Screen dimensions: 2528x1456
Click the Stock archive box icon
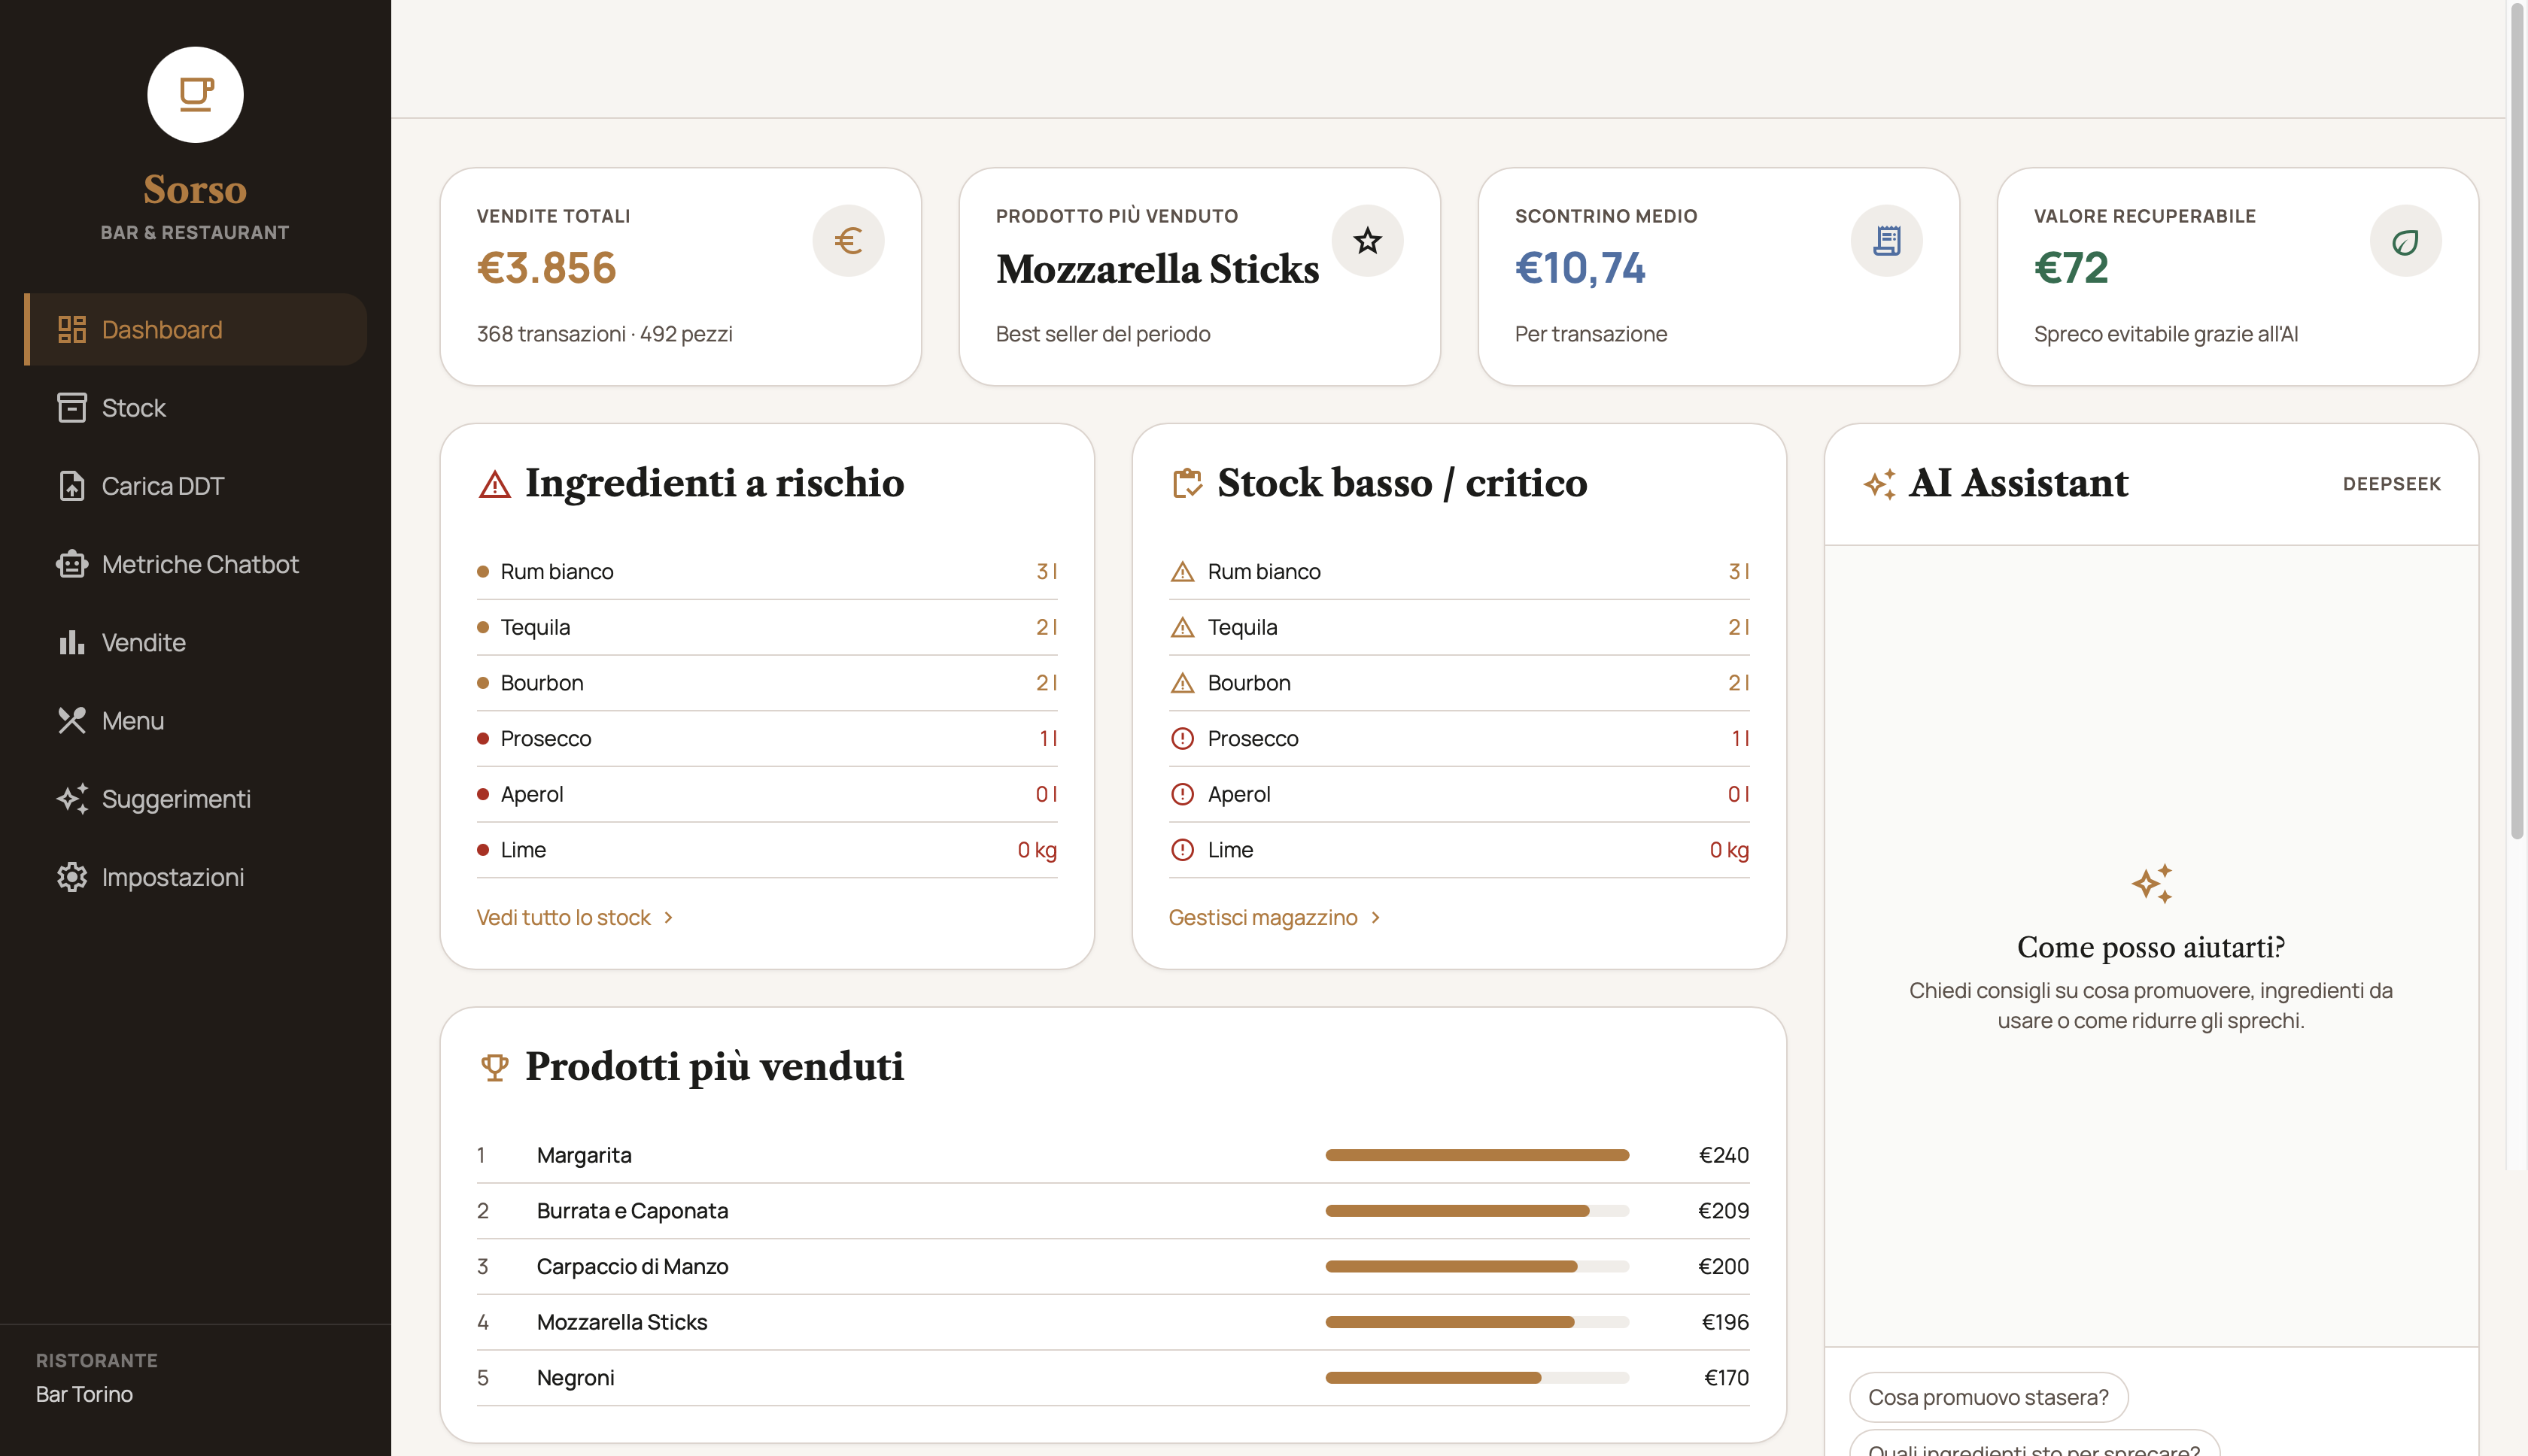71,407
